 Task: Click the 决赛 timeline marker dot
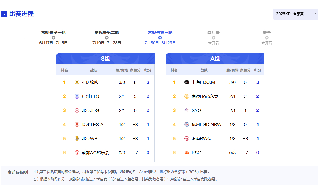tap(267, 38)
